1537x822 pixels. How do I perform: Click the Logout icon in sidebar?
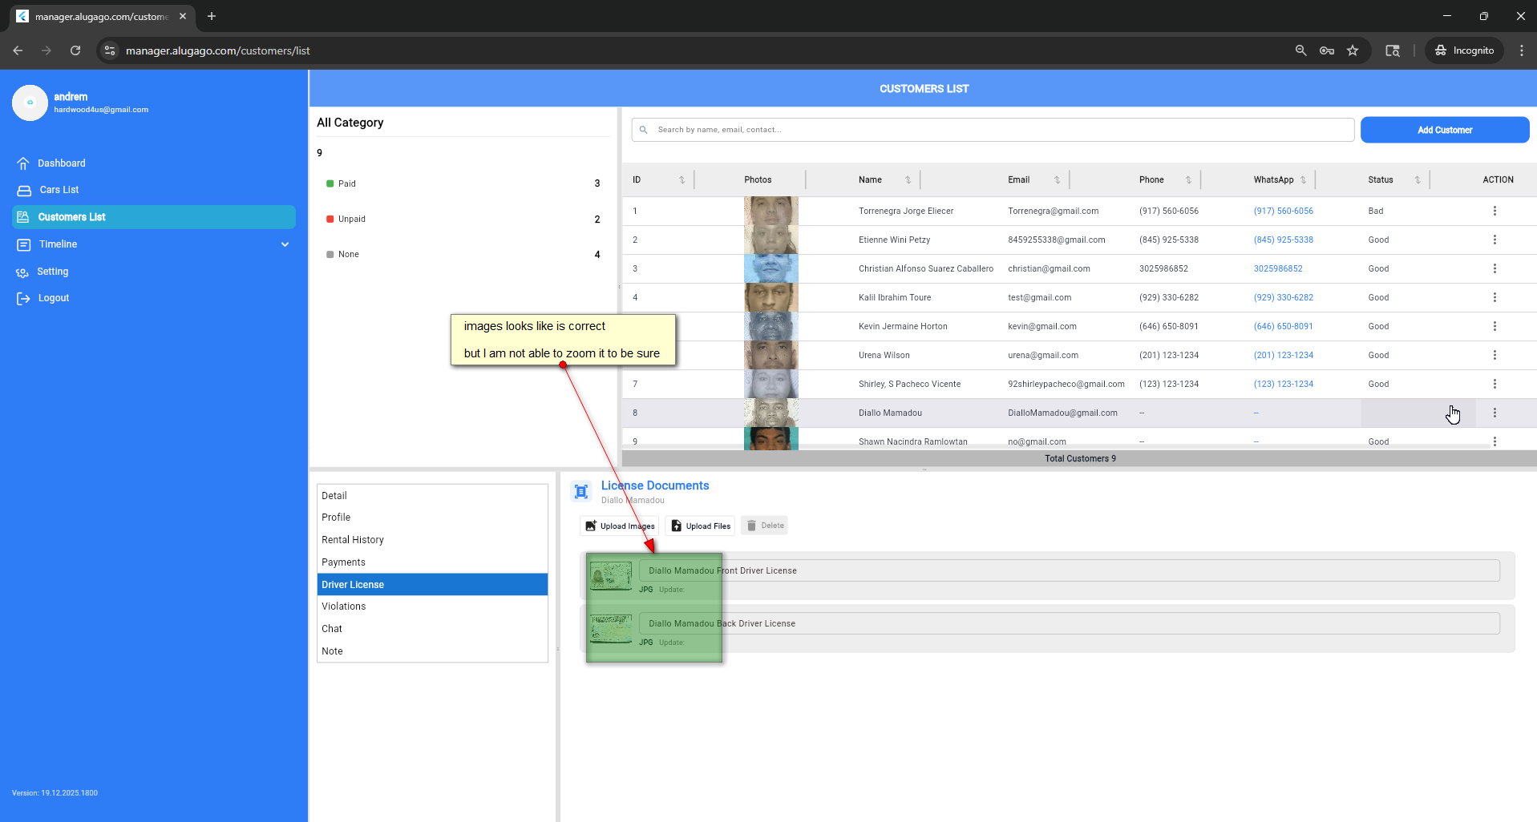pos(23,299)
